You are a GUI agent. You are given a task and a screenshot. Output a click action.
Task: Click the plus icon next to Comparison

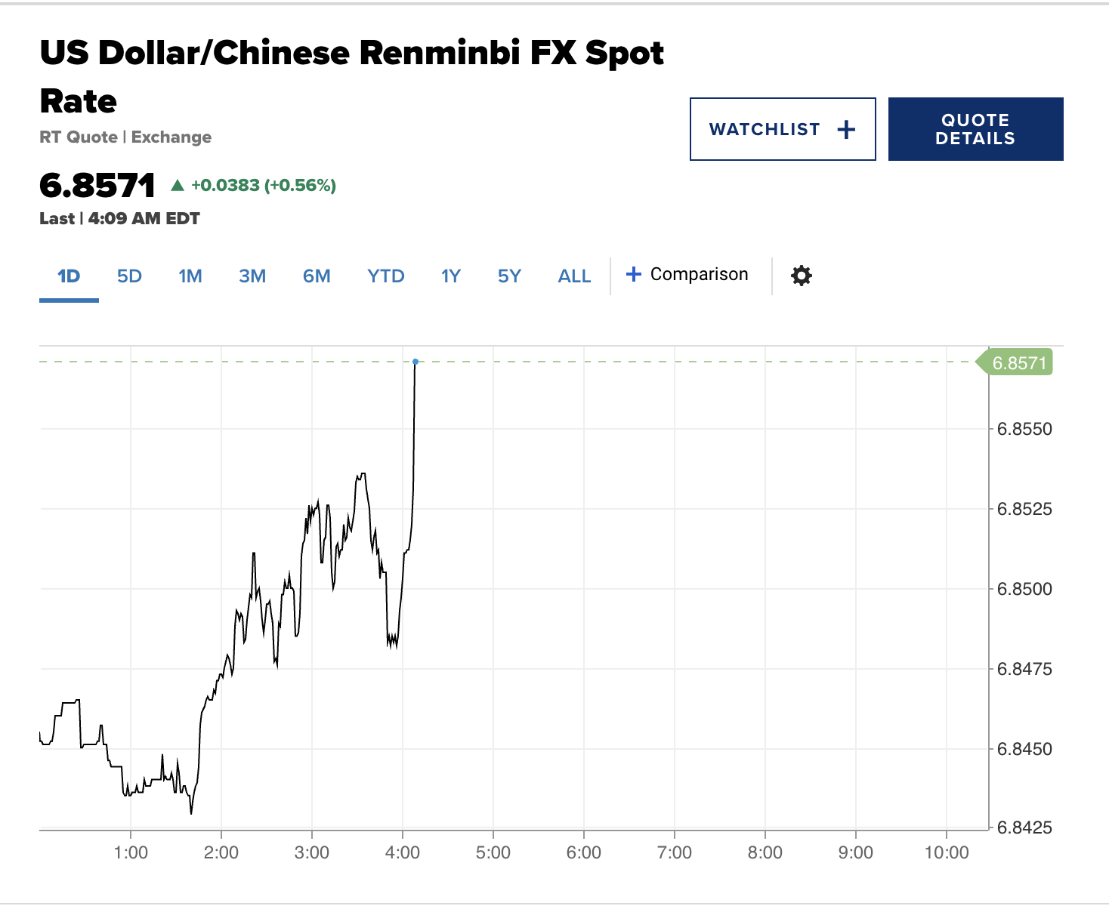pyautogui.click(x=633, y=274)
